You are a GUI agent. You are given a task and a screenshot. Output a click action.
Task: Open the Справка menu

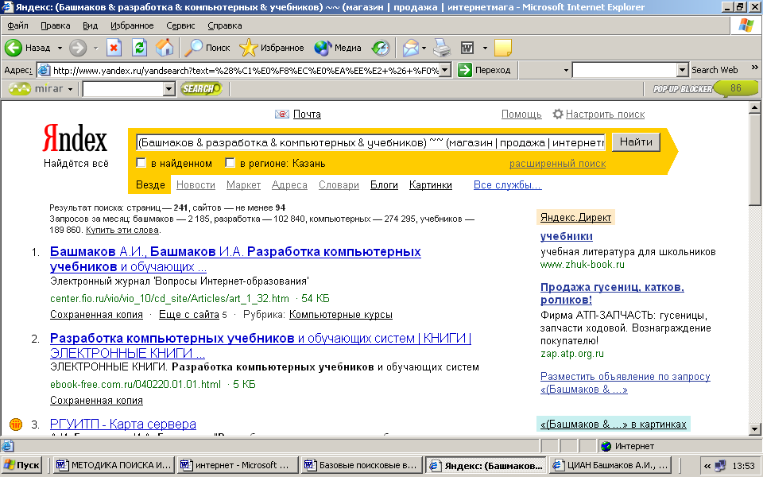pyautogui.click(x=225, y=25)
